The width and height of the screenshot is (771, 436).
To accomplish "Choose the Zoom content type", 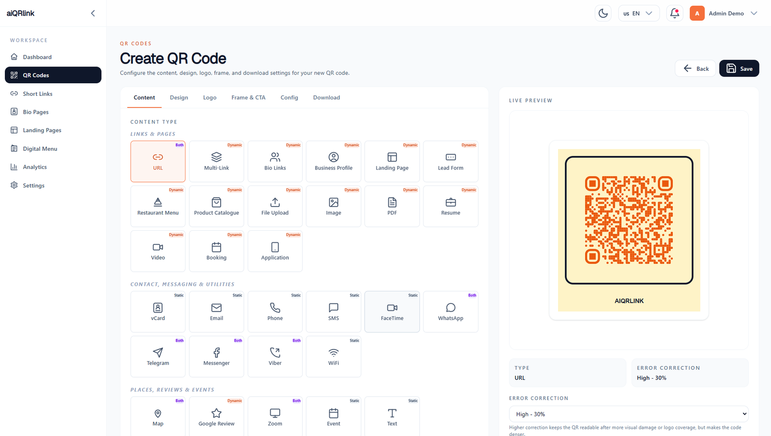I will coord(275,417).
